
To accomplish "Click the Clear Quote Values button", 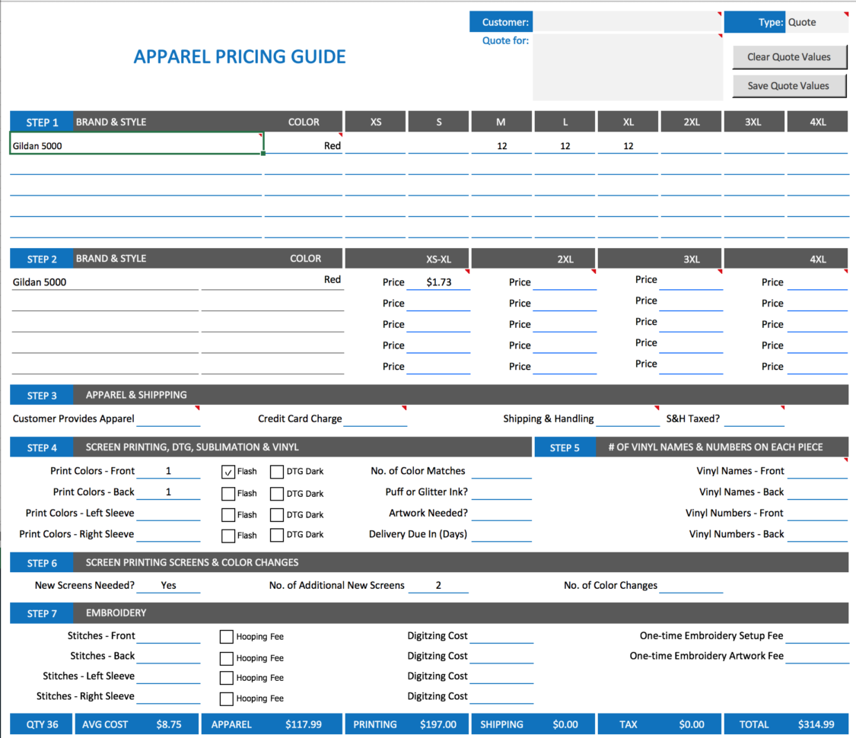I will pos(789,57).
